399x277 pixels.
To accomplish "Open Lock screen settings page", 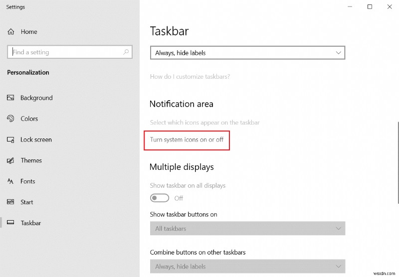I will pyautogui.click(x=36, y=139).
